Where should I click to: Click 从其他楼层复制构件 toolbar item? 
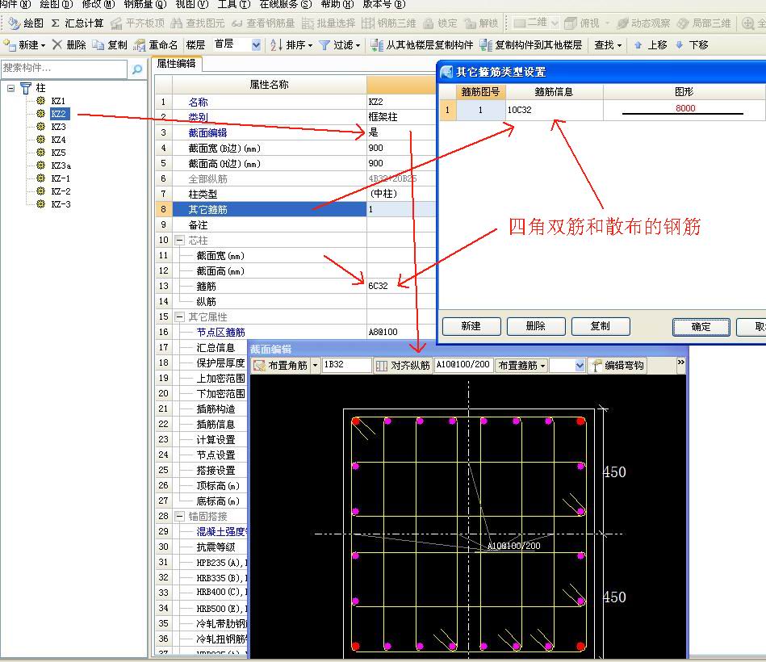[421, 45]
